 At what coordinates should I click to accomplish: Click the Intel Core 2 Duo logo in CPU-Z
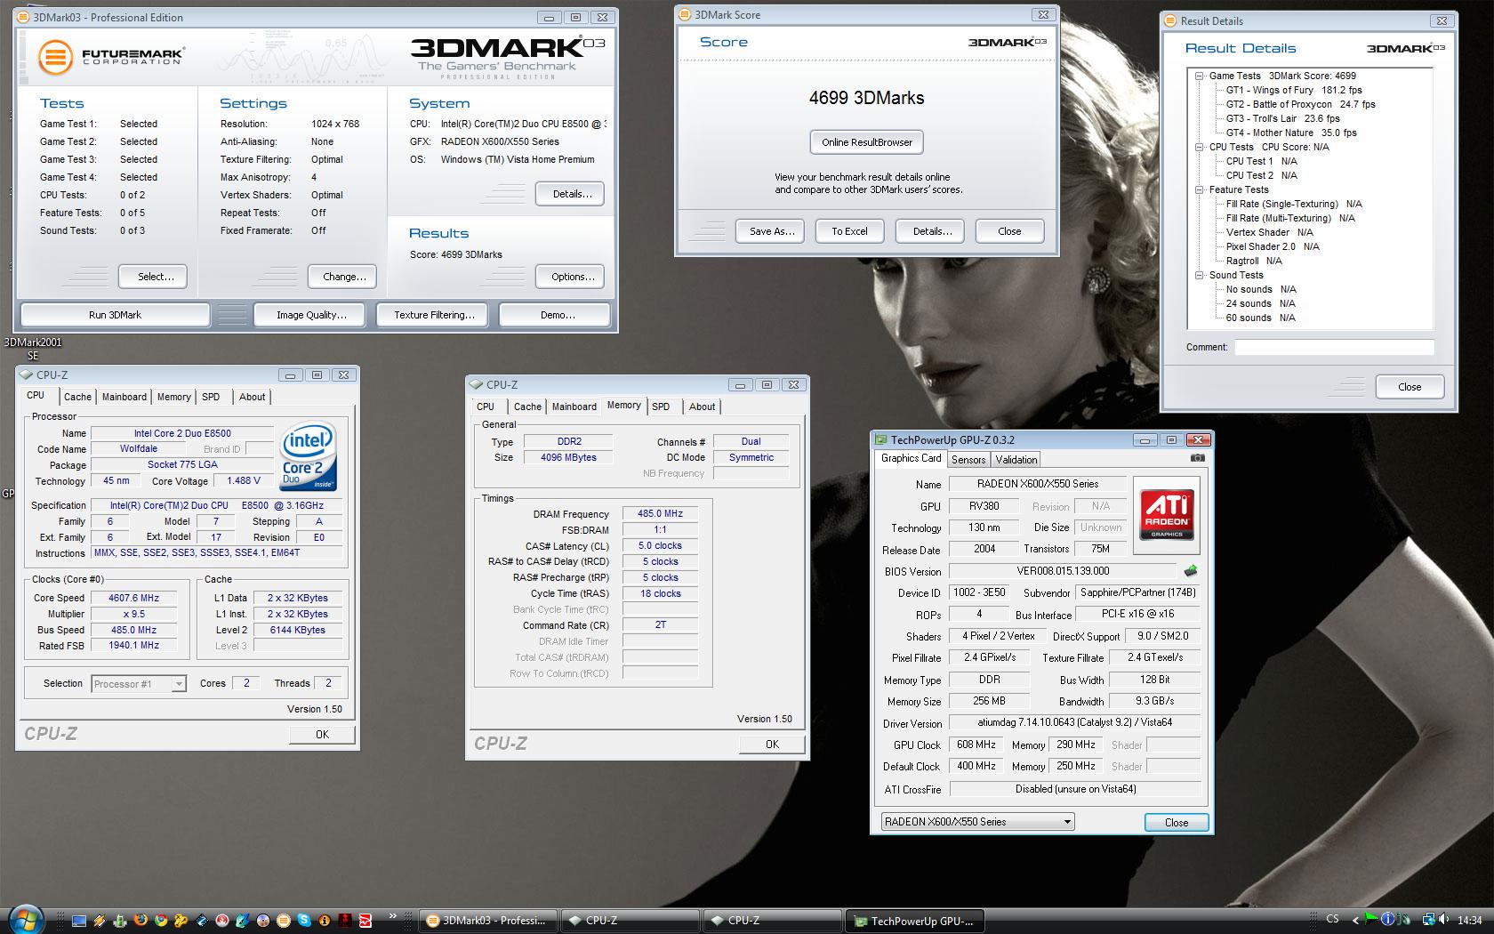pos(309,455)
